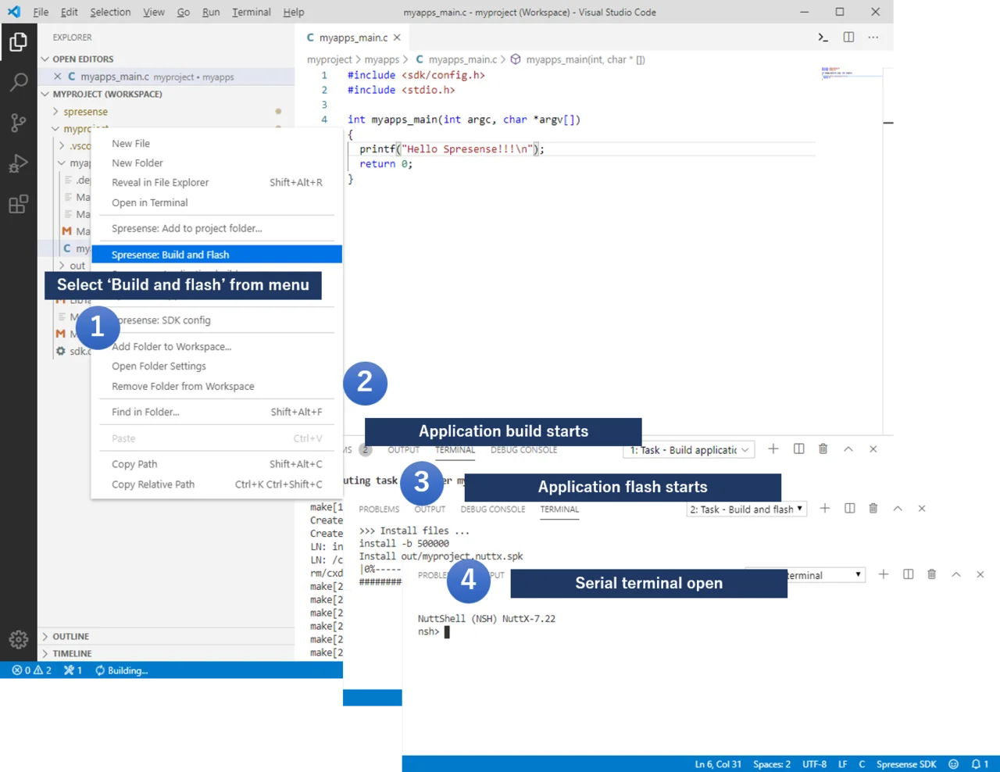The height and width of the screenshot is (772, 1000).
Task: Select 'Open in Terminal' from context menu
Action: click(216, 202)
